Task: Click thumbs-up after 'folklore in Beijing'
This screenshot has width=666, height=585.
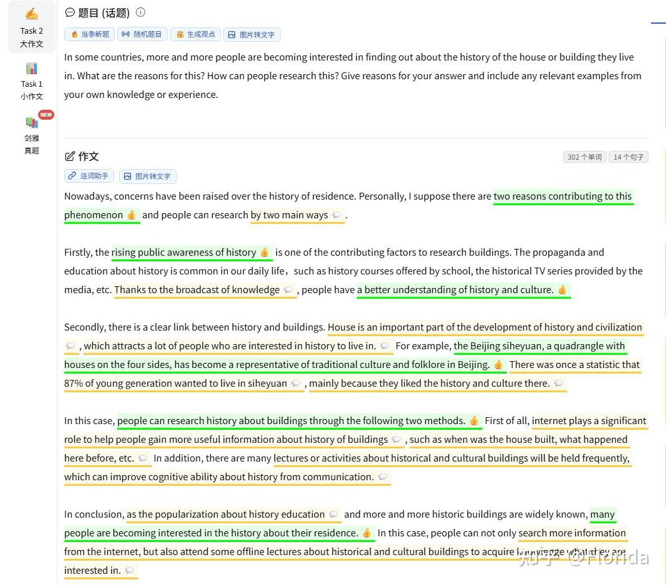Action: coord(498,365)
